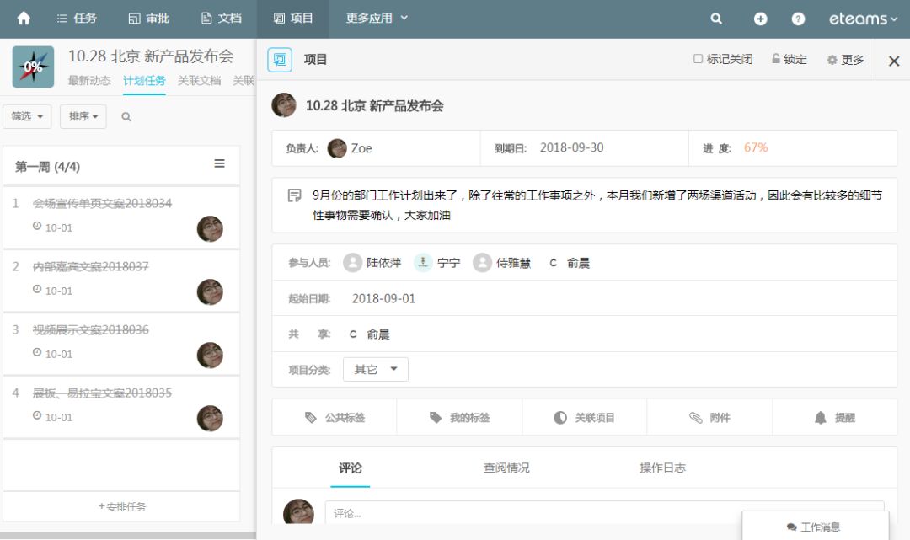The height and width of the screenshot is (540, 910).
Task: Click the blue 项目 panel icon
Action: (280, 60)
